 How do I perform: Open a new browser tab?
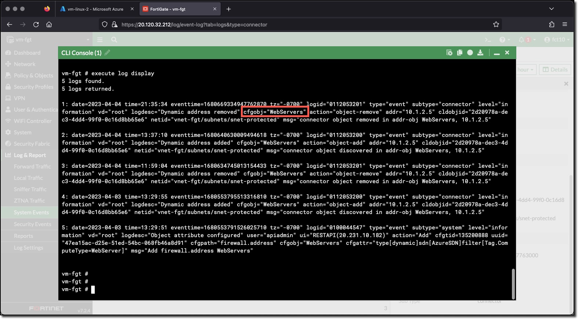coord(229,9)
